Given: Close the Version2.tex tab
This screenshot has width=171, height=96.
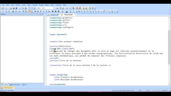Looking at the screenshot, I should [75, 15].
